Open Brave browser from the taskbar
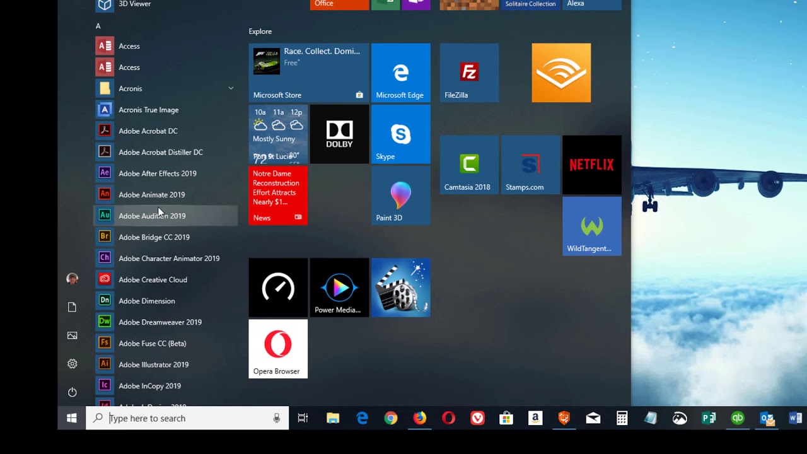 [x=564, y=418]
